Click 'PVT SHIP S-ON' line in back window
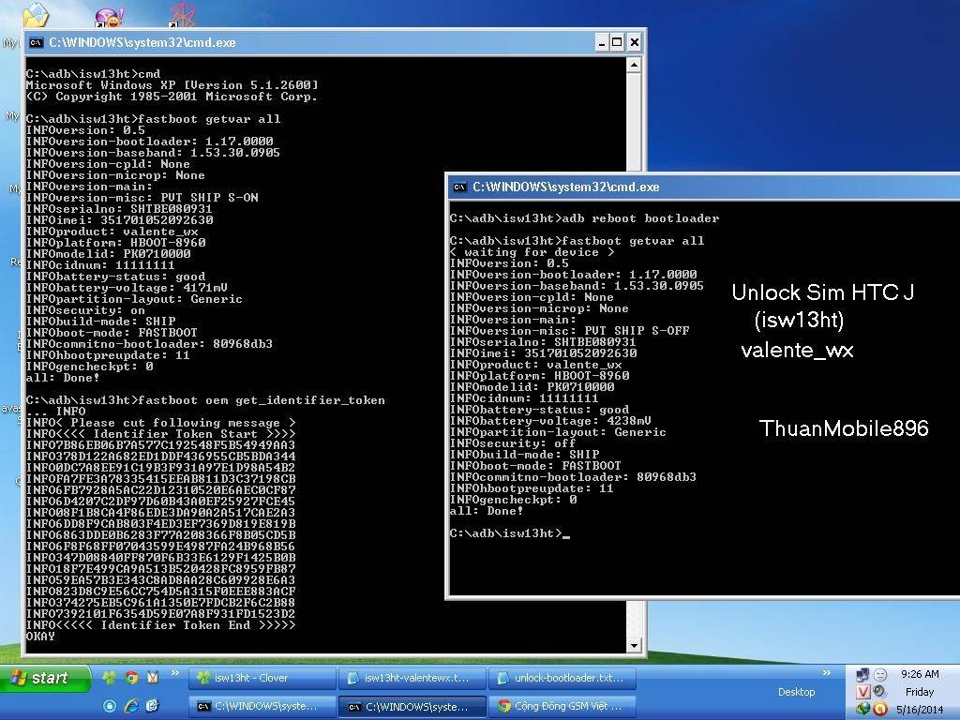 coord(142,197)
